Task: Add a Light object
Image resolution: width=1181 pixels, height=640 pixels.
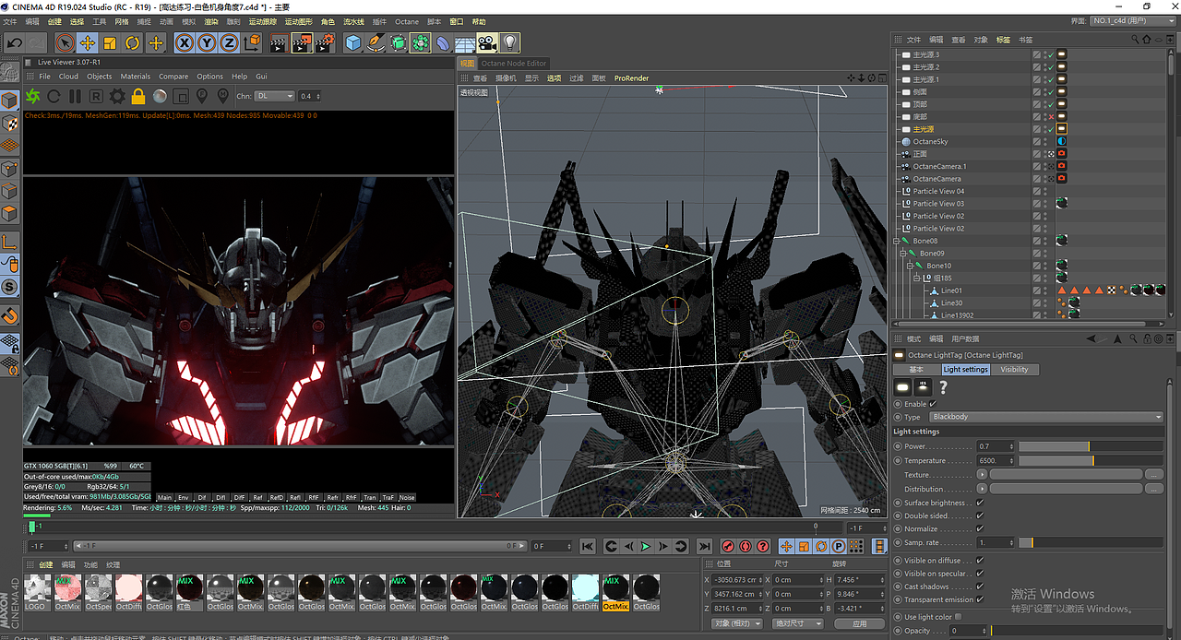Action: point(509,42)
